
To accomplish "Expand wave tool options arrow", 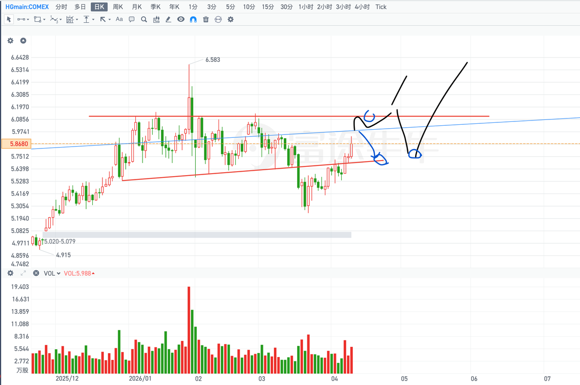I will click(x=61, y=20).
